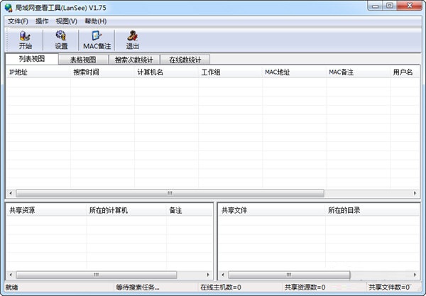Click shared files pane scroll left arrow
The image size is (426, 296).
223,275
